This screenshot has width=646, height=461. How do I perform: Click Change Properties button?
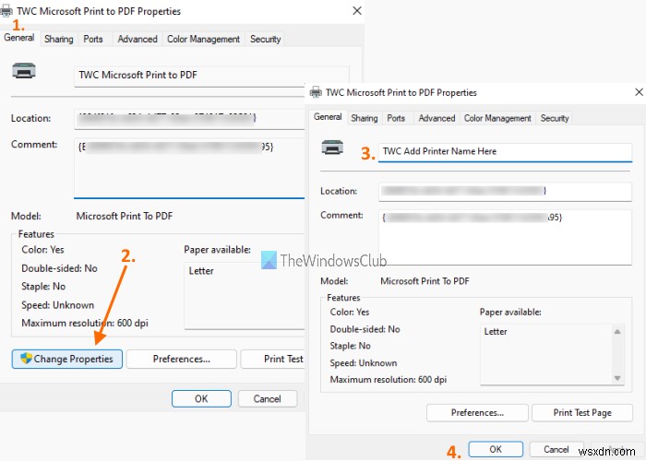[67, 359]
